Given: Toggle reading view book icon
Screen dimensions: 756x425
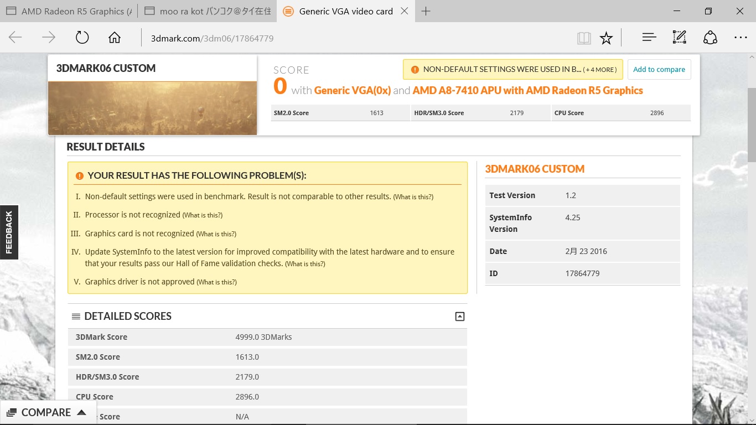Looking at the screenshot, I should (x=584, y=38).
